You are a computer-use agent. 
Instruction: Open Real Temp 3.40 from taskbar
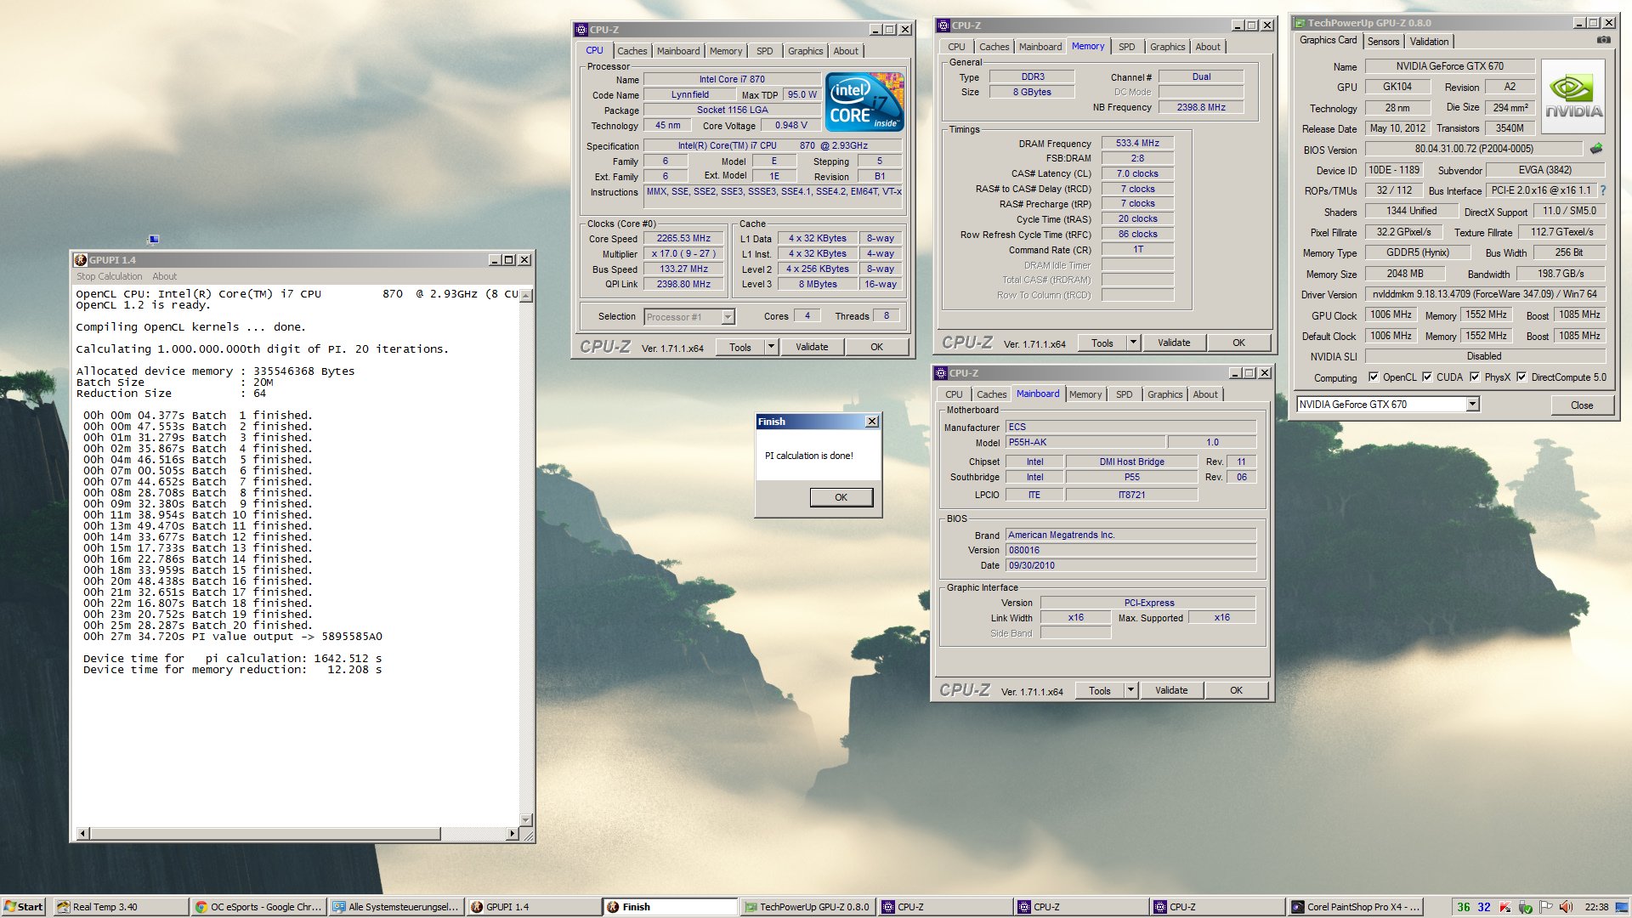click(122, 907)
